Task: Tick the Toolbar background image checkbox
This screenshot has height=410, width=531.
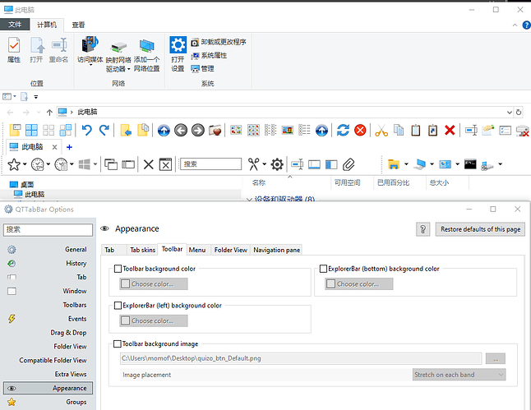Action: click(x=118, y=343)
